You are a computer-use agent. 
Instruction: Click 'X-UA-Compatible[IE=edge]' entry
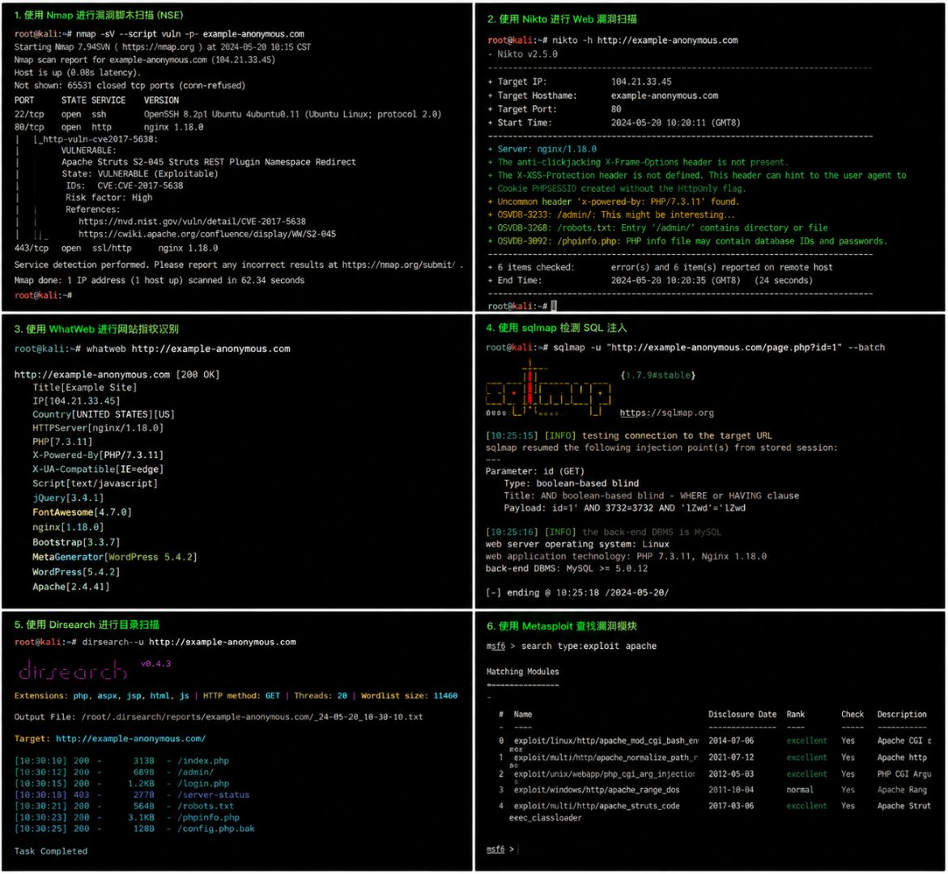pos(98,469)
